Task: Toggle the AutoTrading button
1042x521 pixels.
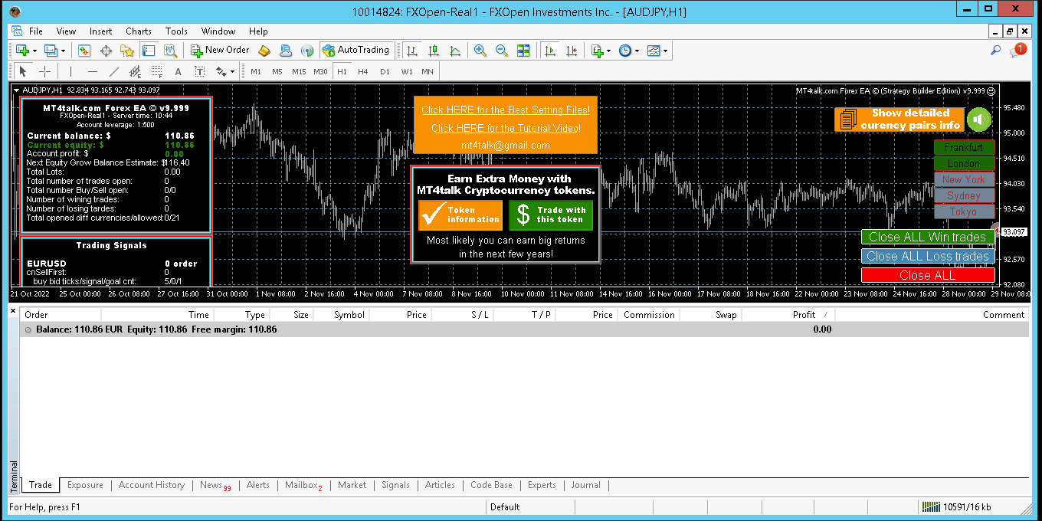Action: coord(356,51)
